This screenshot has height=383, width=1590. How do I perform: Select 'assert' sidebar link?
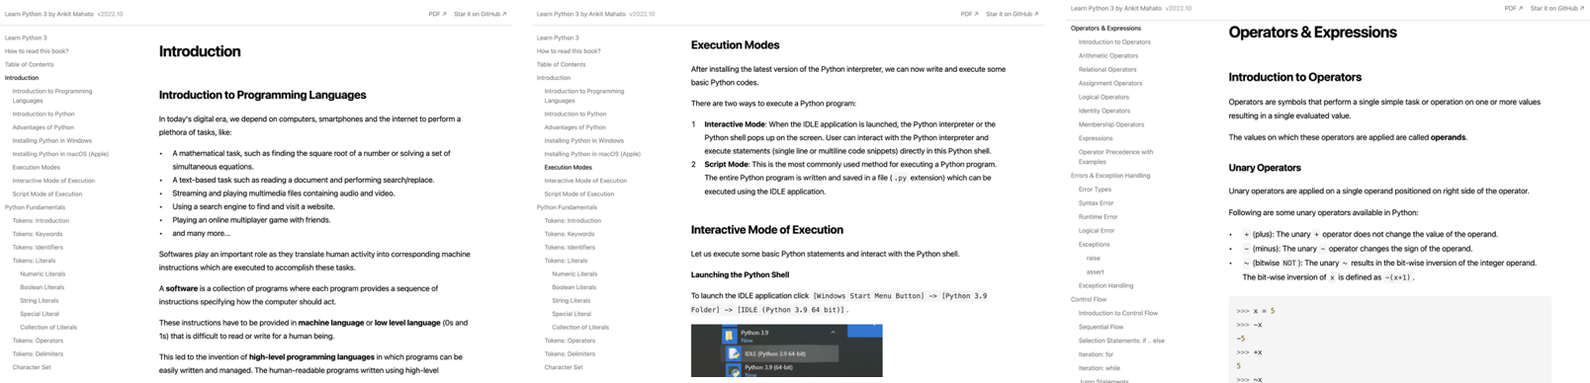(x=1096, y=271)
